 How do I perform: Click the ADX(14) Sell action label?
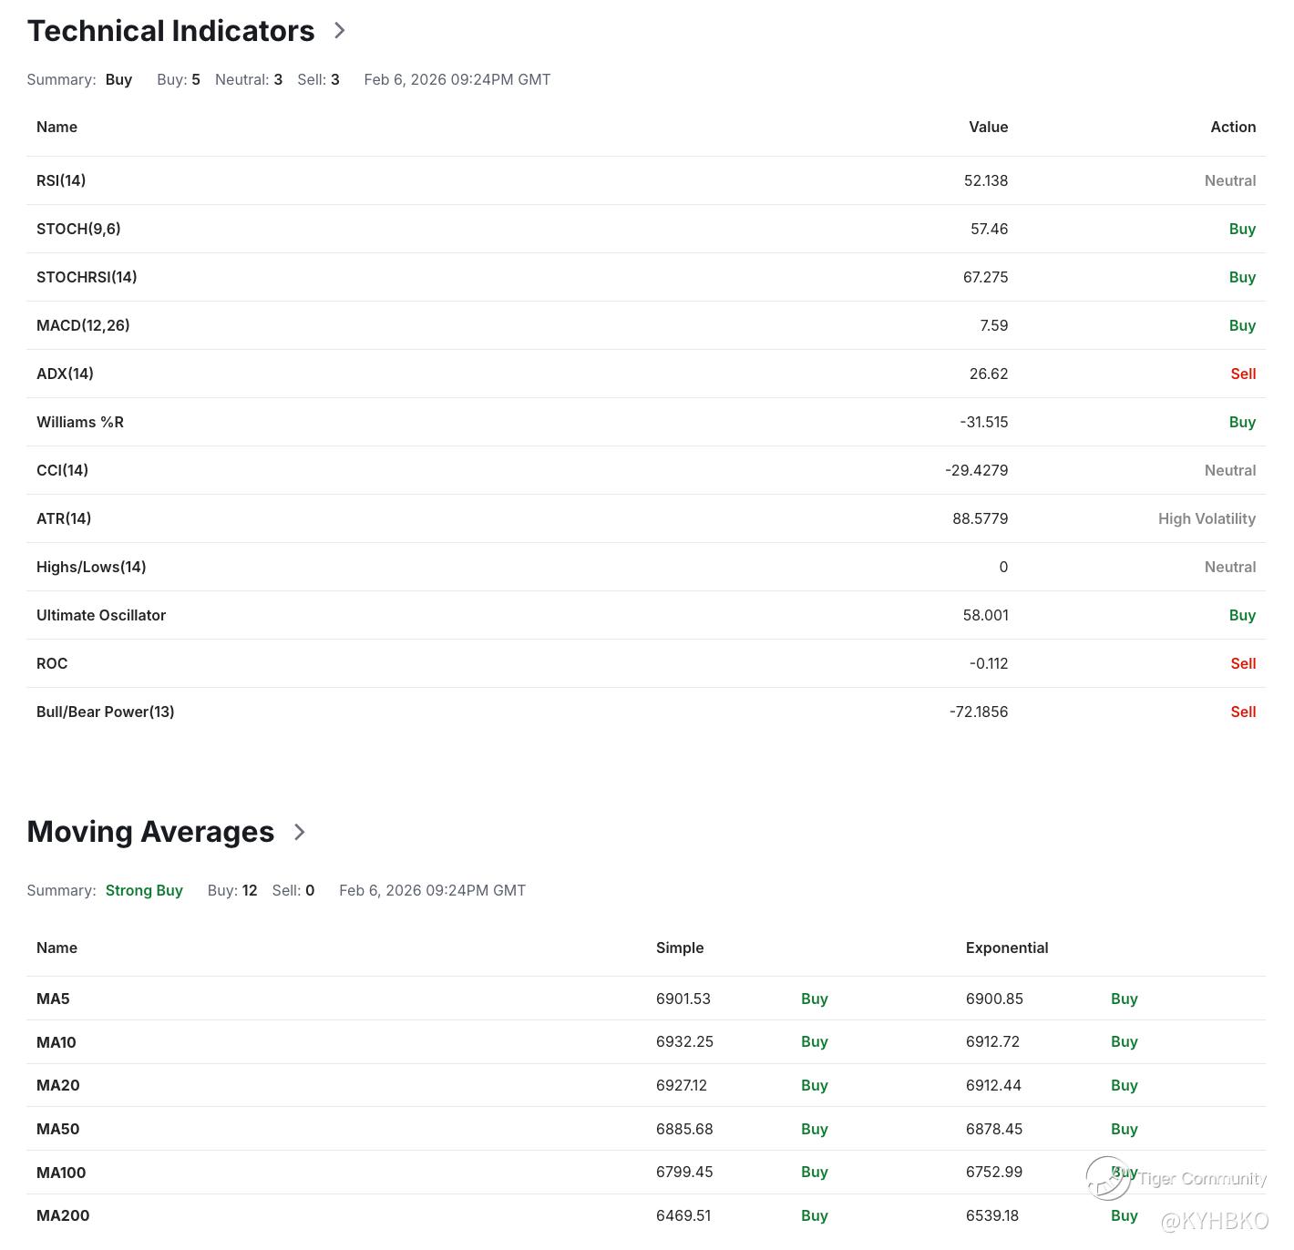[1243, 374]
